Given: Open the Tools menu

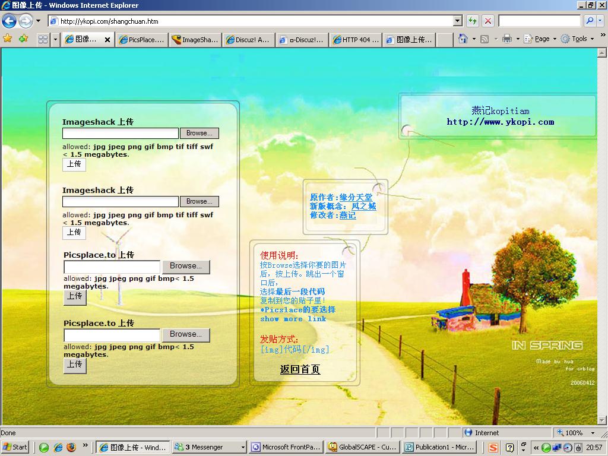Looking at the screenshot, I should click(x=577, y=39).
